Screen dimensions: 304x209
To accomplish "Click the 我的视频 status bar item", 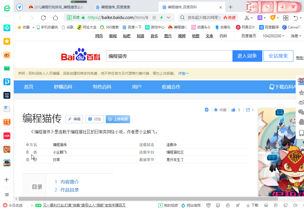I will point(168,205).
